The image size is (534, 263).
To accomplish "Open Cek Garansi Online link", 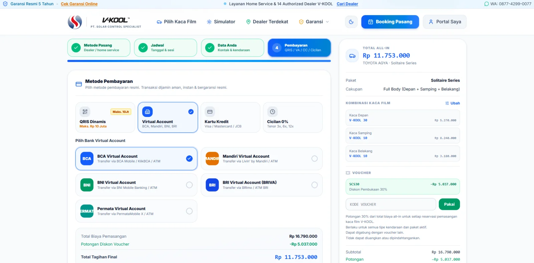I will (x=79, y=4).
